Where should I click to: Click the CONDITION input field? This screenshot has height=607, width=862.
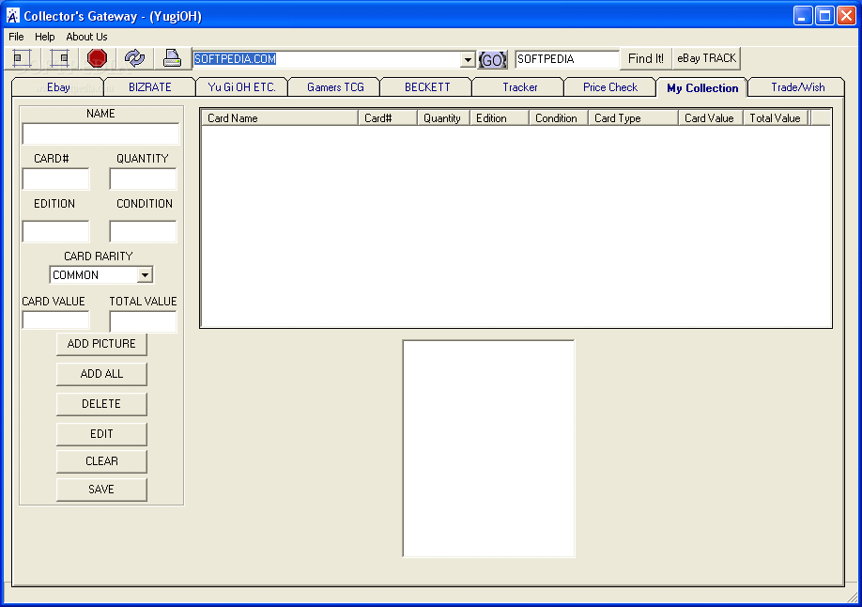pyautogui.click(x=143, y=231)
